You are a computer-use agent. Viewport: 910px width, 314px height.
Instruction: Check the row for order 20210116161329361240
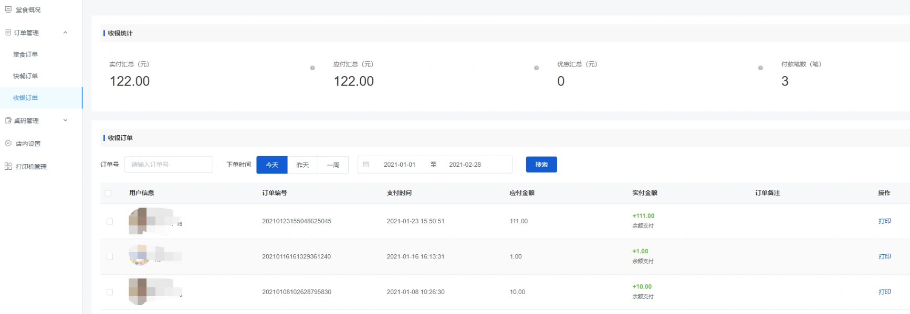pyautogui.click(x=110, y=257)
